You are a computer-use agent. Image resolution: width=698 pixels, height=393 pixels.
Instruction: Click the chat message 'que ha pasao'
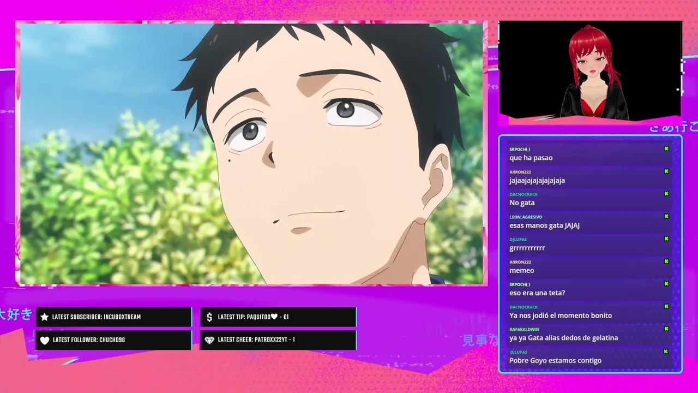531,158
